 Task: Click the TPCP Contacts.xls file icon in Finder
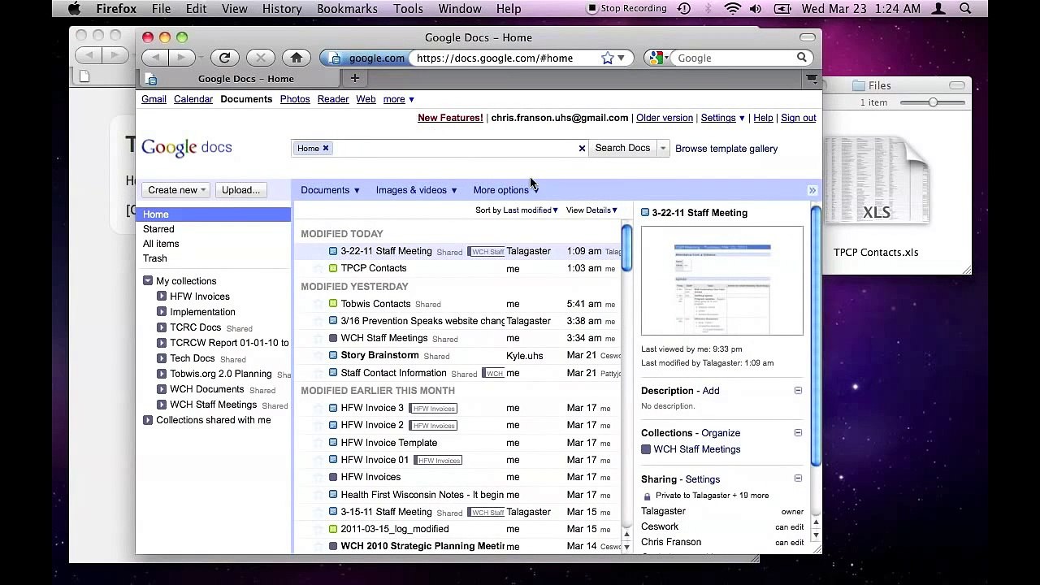coord(876,180)
